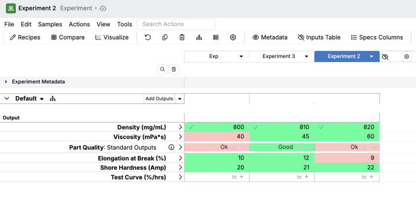
Task: Click the magnifier search icon above metadata
Action: tap(162, 69)
